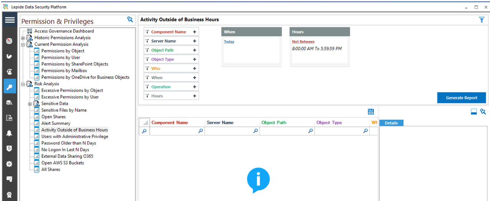490x201 pixels.
Task: Open Users with Administrative Privilege report
Action: click(x=75, y=137)
